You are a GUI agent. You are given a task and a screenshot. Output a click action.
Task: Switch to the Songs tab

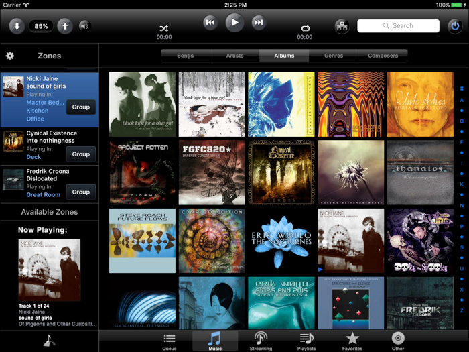click(186, 56)
